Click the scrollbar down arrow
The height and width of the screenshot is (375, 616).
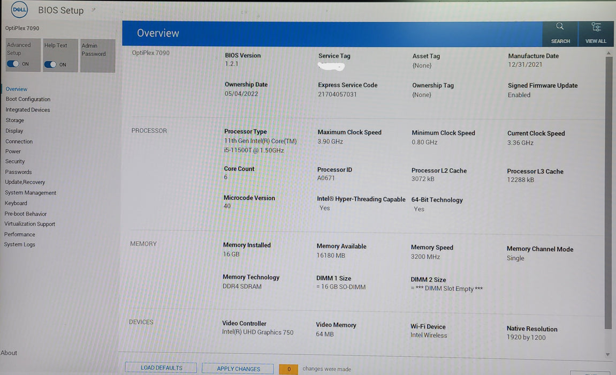(608, 355)
